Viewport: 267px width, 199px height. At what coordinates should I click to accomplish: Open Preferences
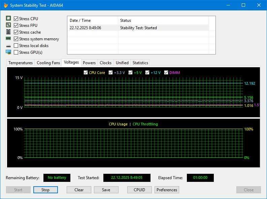[167, 190]
